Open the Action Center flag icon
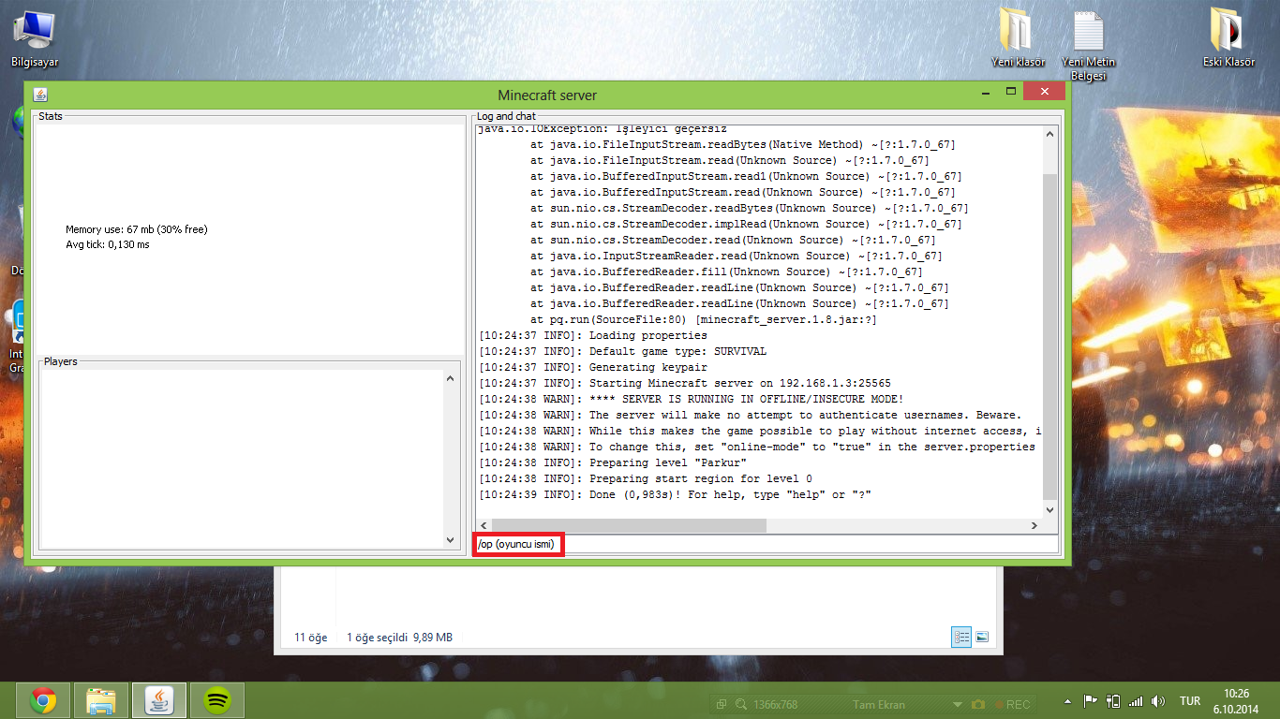 pyautogui.click(x=1091, y=701)
